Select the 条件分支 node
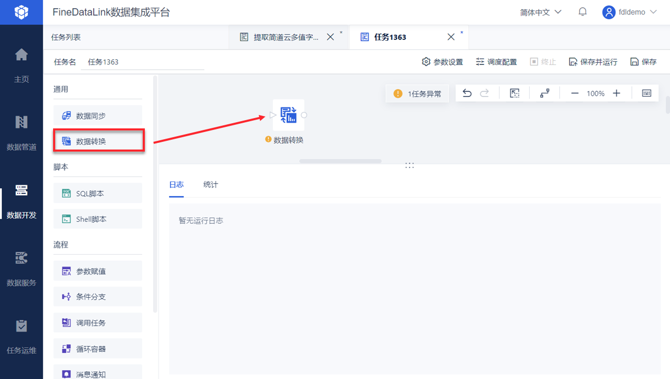The height and width of the screenshot is (379, 670). tap(97, 296)
